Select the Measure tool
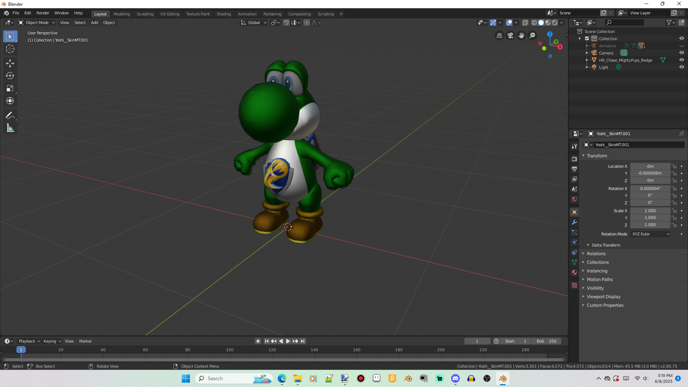 [10, 128]
